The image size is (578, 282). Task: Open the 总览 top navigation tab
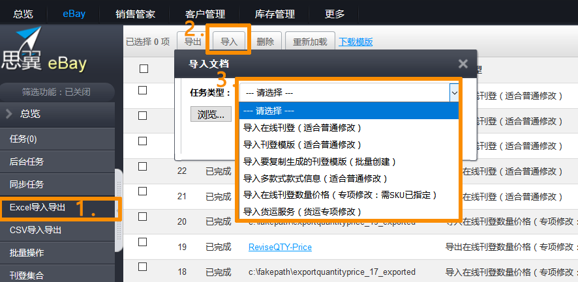coord(23,14)
